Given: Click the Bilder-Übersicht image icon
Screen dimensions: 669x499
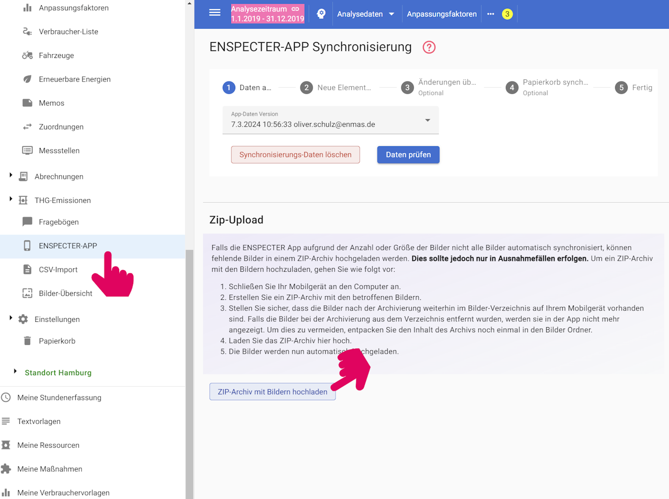Looking at the screenshot, I should 27,293.
